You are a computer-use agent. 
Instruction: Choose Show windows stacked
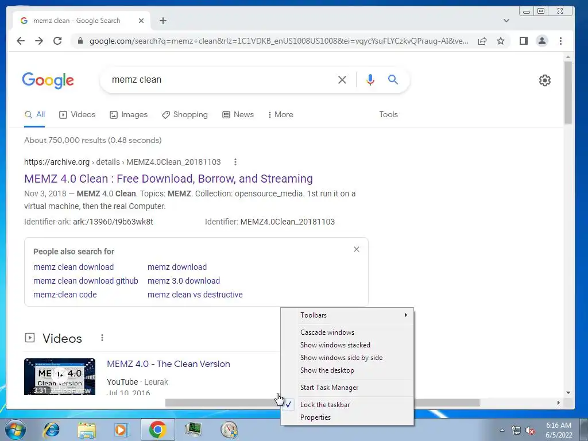[347, 345]
